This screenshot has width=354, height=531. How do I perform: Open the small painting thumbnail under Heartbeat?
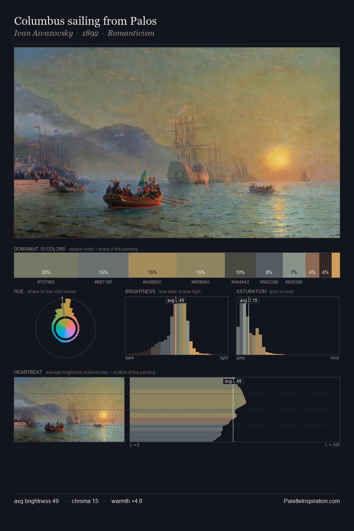[69, 410]
